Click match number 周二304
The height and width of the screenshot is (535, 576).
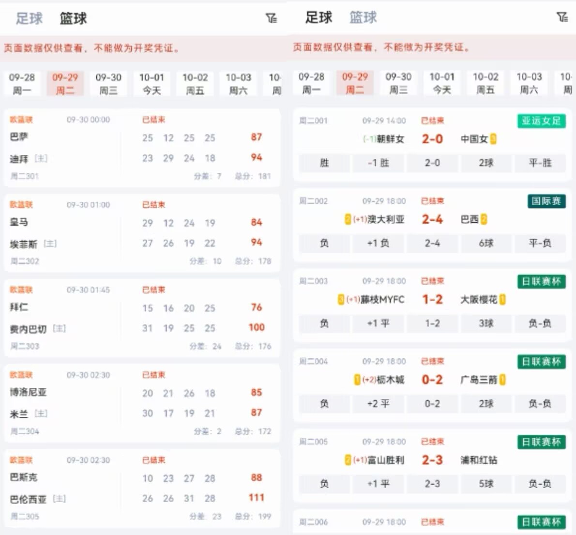[x=24, y=431]
